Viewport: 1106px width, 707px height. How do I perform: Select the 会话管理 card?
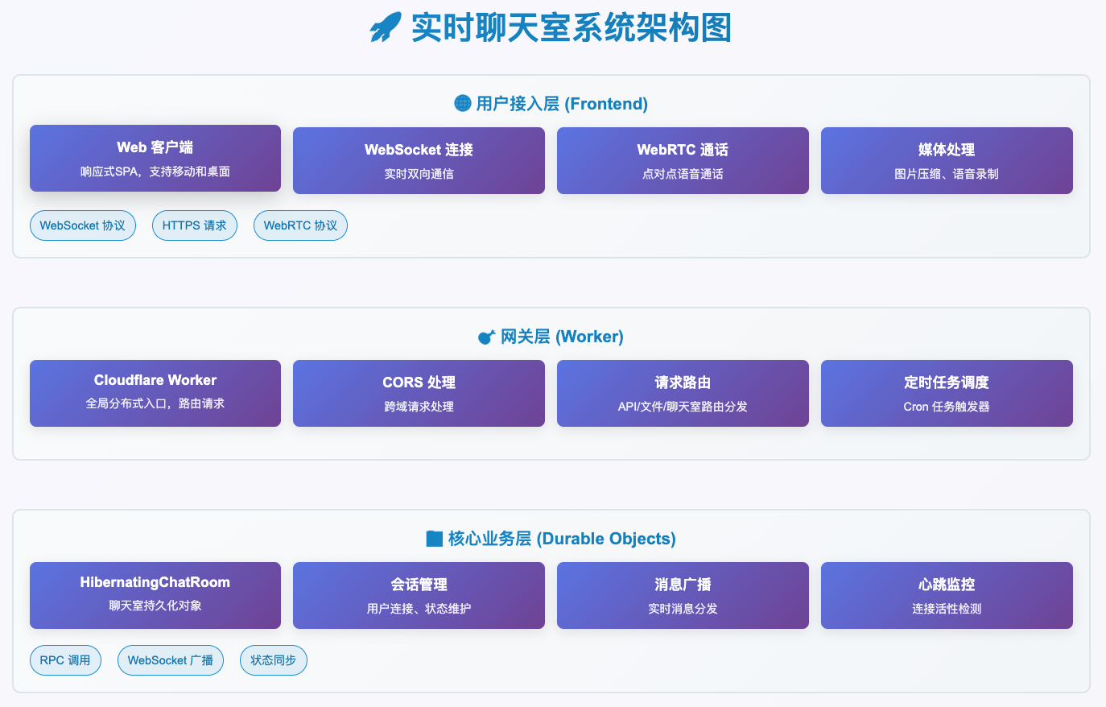(x=419, y=595)
